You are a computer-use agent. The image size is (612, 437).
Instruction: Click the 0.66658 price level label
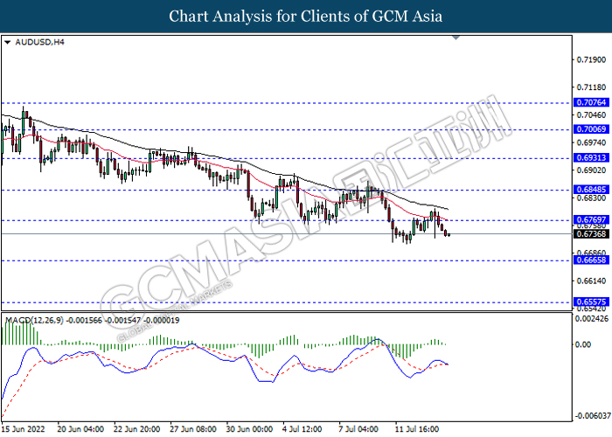click(591, 260)
